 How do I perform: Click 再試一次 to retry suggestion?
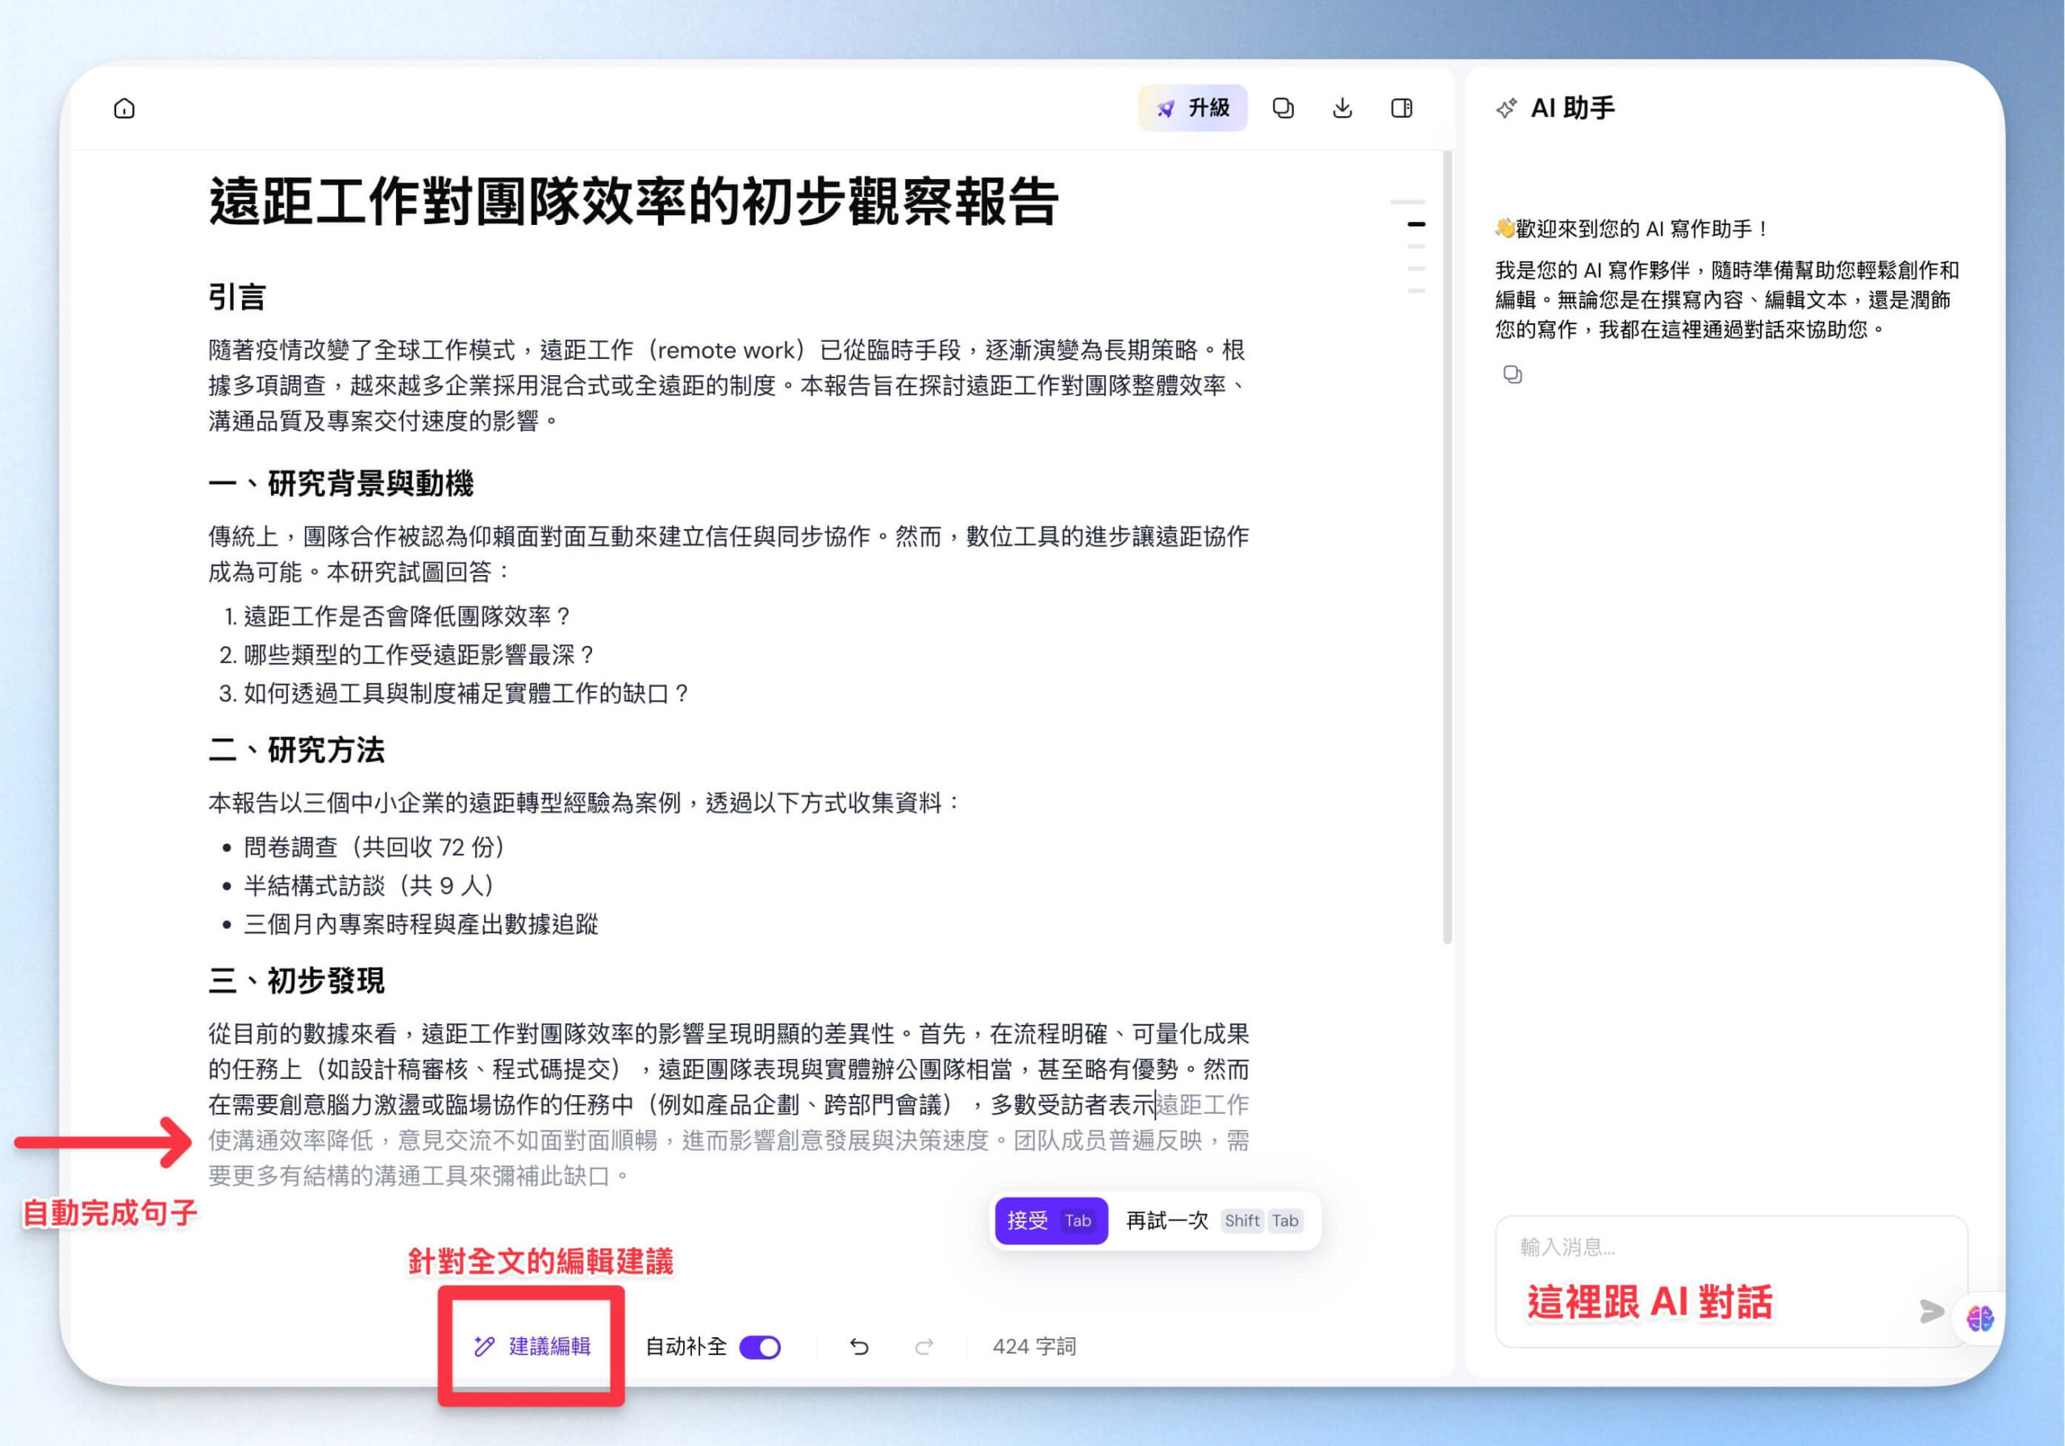[1212, 1220]
